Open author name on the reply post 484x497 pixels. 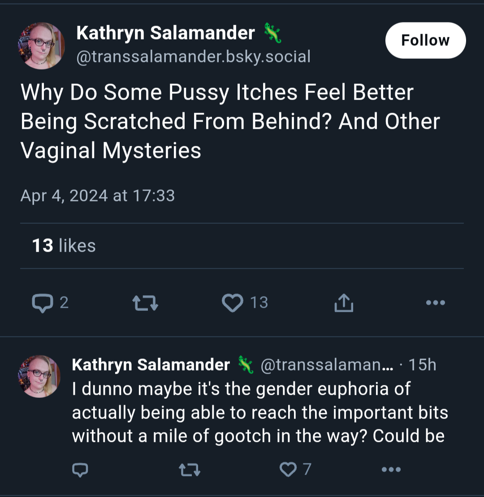[x=151, y=365]
